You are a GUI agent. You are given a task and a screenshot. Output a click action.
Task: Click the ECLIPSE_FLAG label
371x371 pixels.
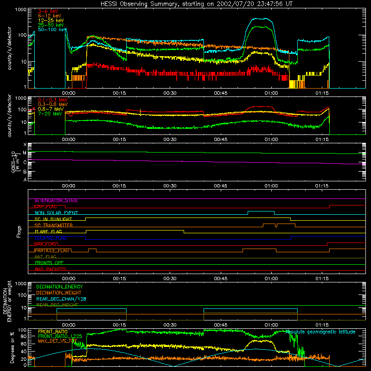pos(51,238)
